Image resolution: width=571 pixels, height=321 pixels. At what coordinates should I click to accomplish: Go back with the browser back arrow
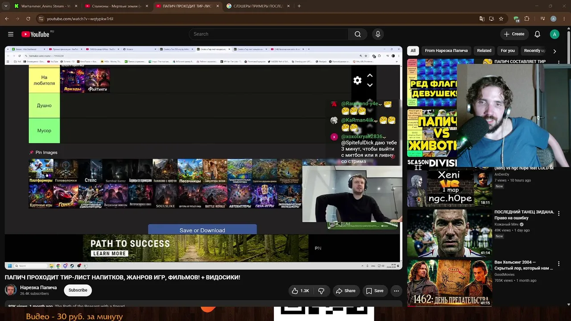point(7,19)
